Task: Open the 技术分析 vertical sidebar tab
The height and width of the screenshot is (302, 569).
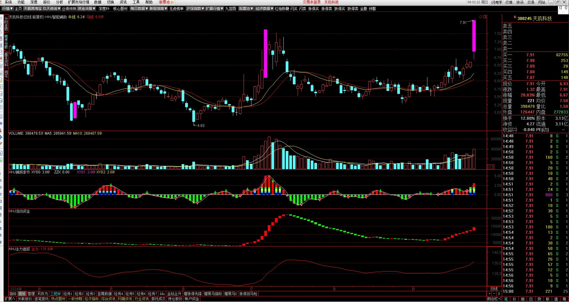Action: 6,42
